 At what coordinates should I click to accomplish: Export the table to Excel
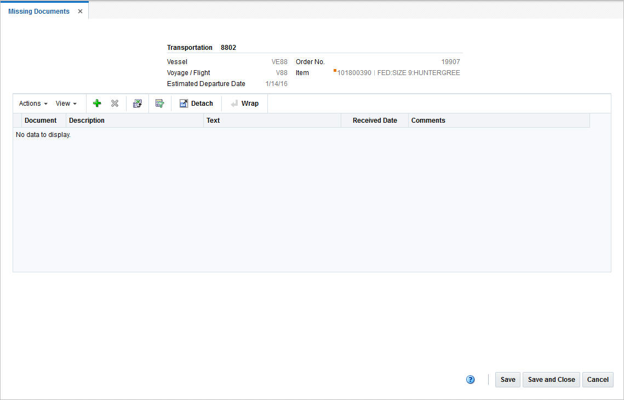point(137,103)
